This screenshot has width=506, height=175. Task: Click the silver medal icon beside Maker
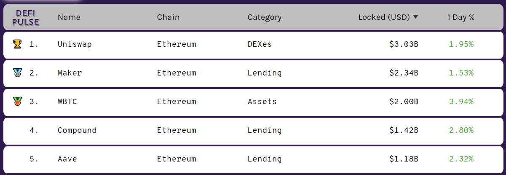click(17, 73)
